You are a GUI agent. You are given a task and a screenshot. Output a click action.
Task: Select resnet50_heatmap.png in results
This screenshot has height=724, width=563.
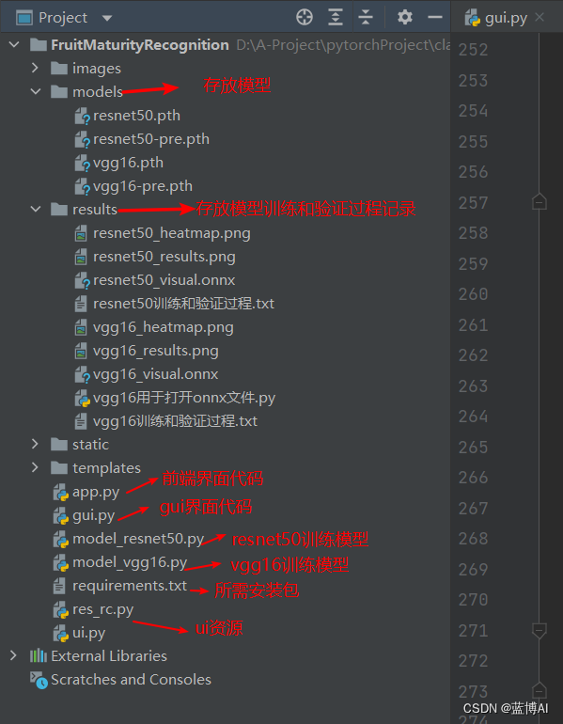pos(172,233)
